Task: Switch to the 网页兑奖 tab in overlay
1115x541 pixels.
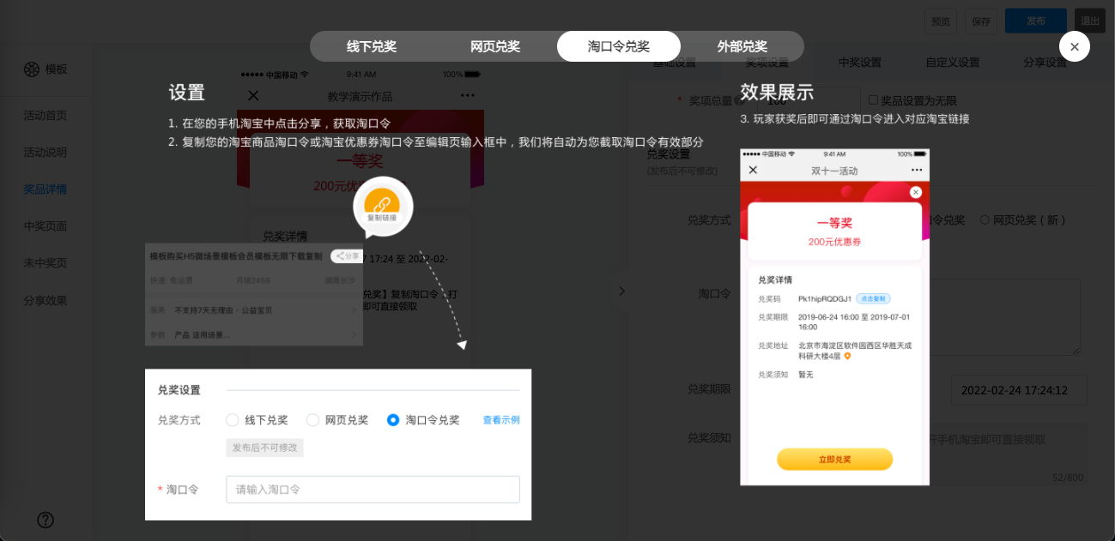Action: pos(495,46)
